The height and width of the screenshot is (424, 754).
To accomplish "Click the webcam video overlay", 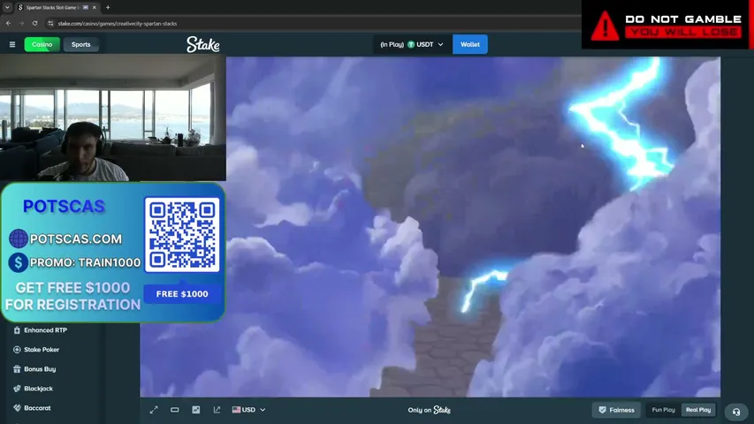I will pos(113,117).
